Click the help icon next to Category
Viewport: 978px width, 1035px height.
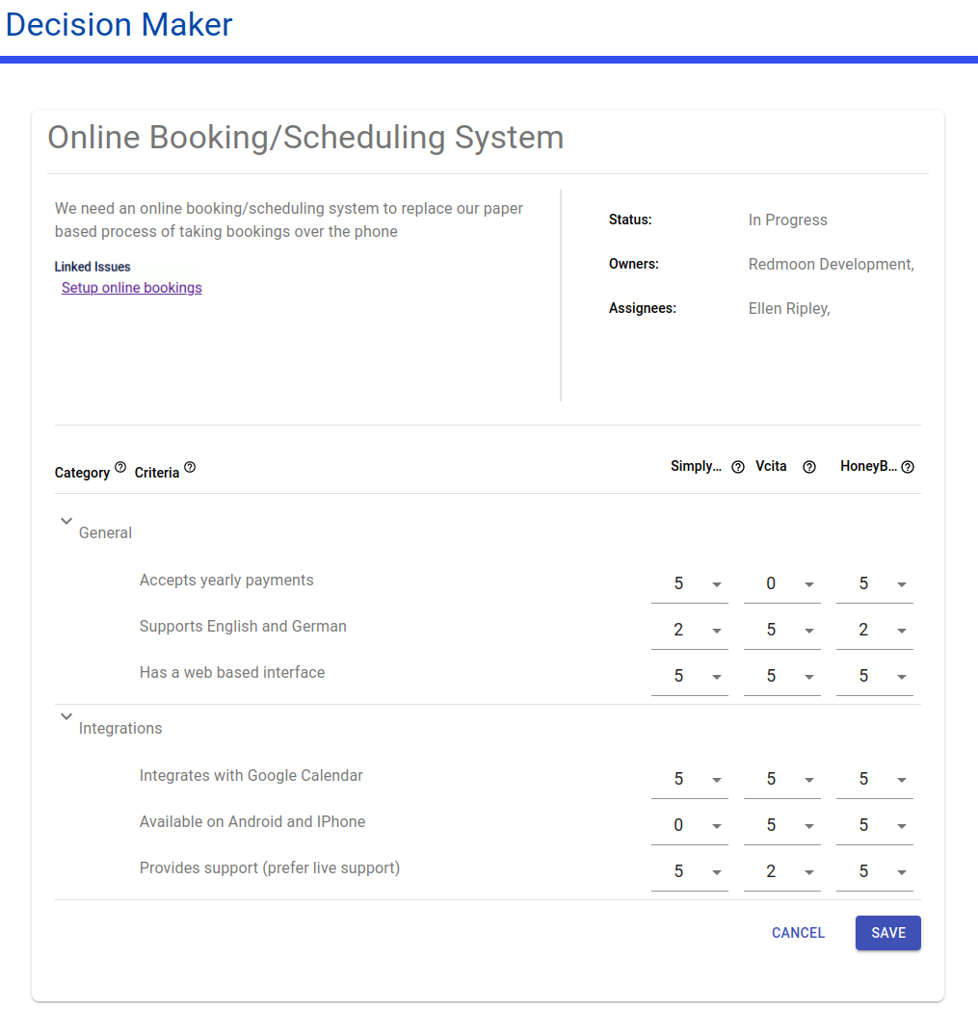click(x=120, y=467)
